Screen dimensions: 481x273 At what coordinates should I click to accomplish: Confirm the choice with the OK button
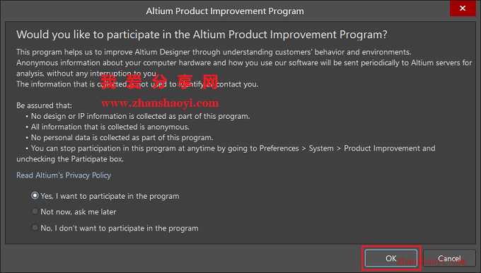(390, 258)
